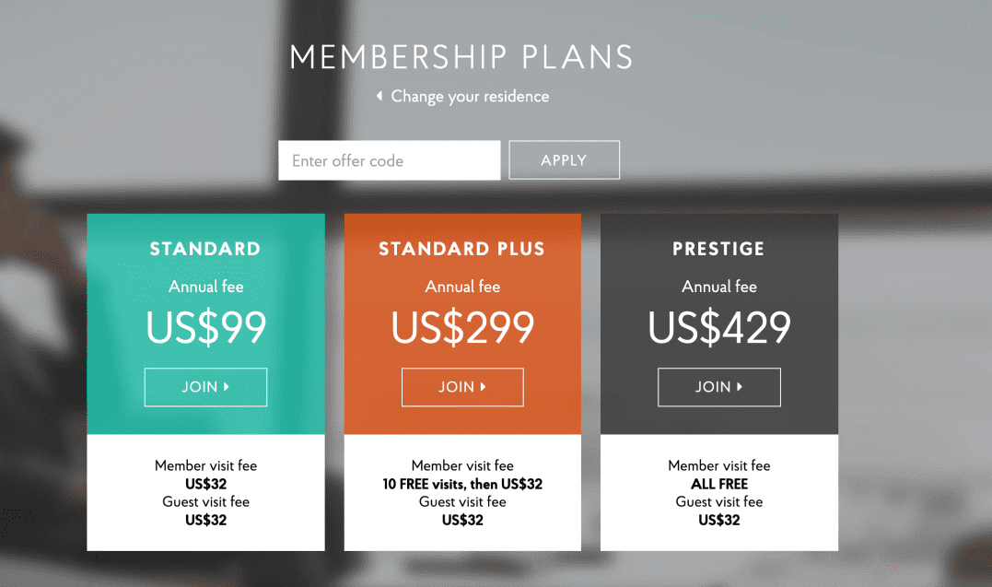
Task: Click the MEMBERSHIP PLANS title
Action: 461,57
